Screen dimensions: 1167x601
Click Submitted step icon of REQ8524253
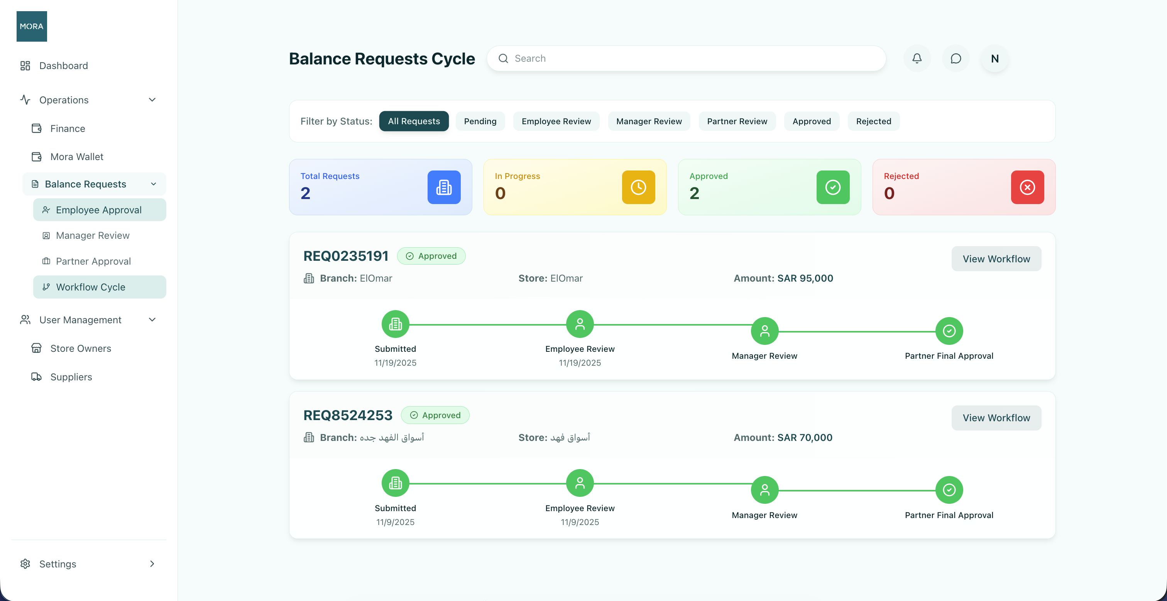click(396, 483)
